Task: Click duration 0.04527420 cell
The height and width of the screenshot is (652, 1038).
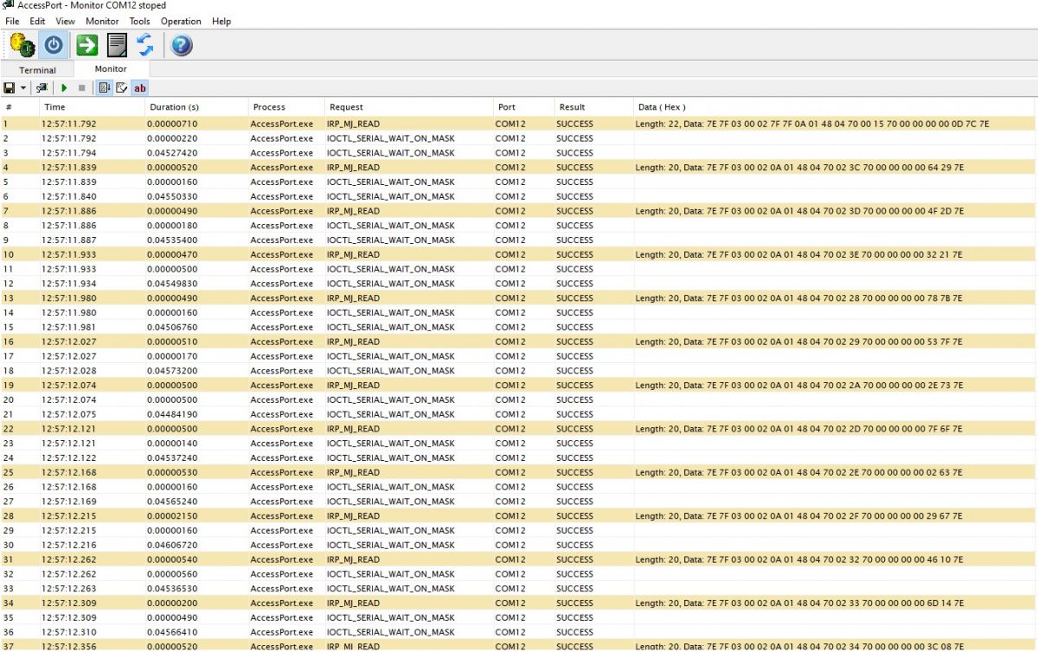Action: click(173, 153)
